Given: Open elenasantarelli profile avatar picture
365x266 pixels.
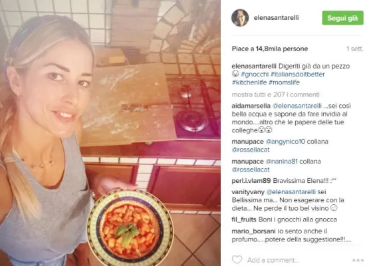Looking at the screenshot, I should (x=240, y=18).
